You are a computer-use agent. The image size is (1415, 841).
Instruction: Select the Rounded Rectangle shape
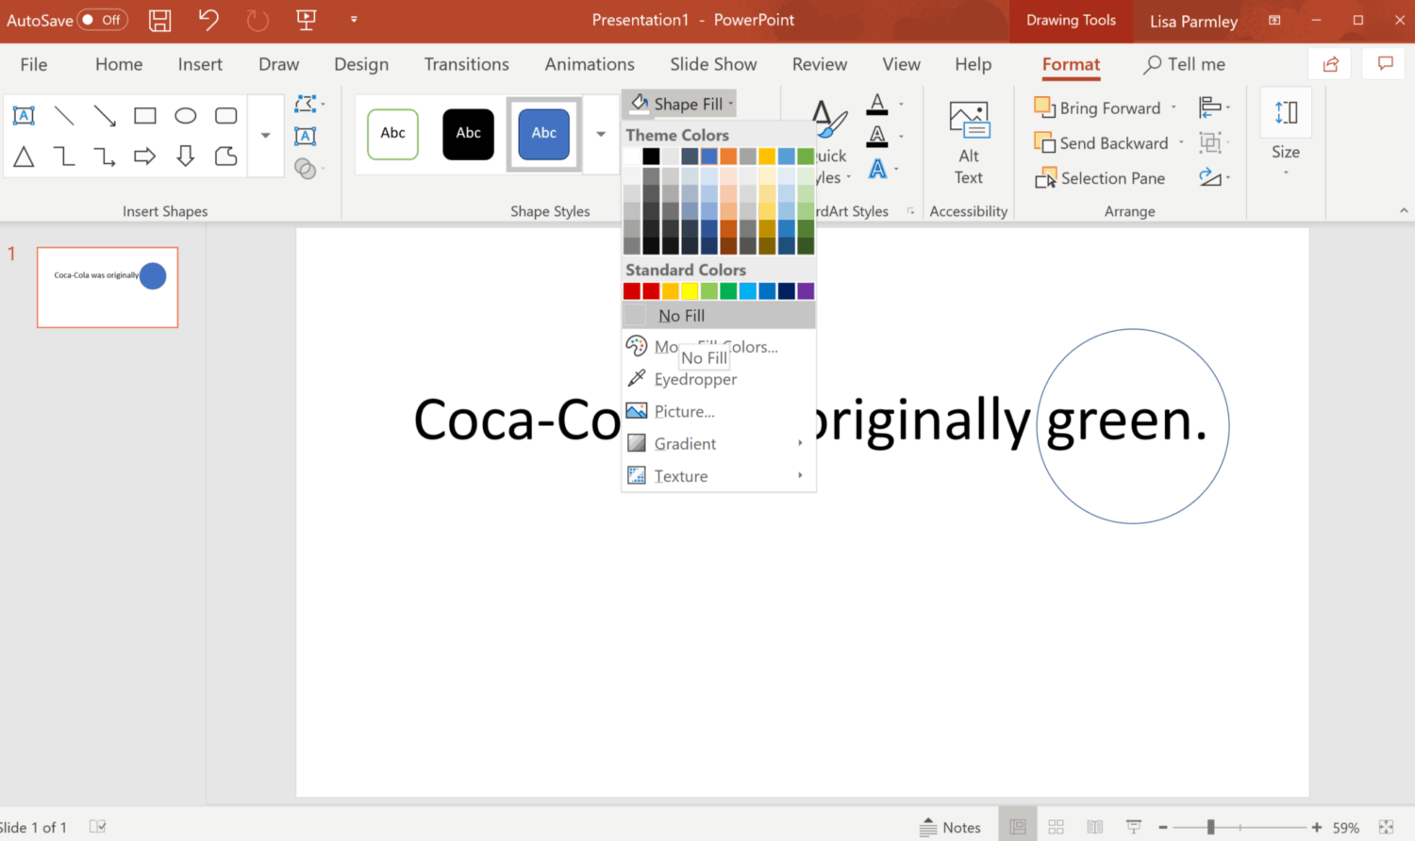pos(226,116)
